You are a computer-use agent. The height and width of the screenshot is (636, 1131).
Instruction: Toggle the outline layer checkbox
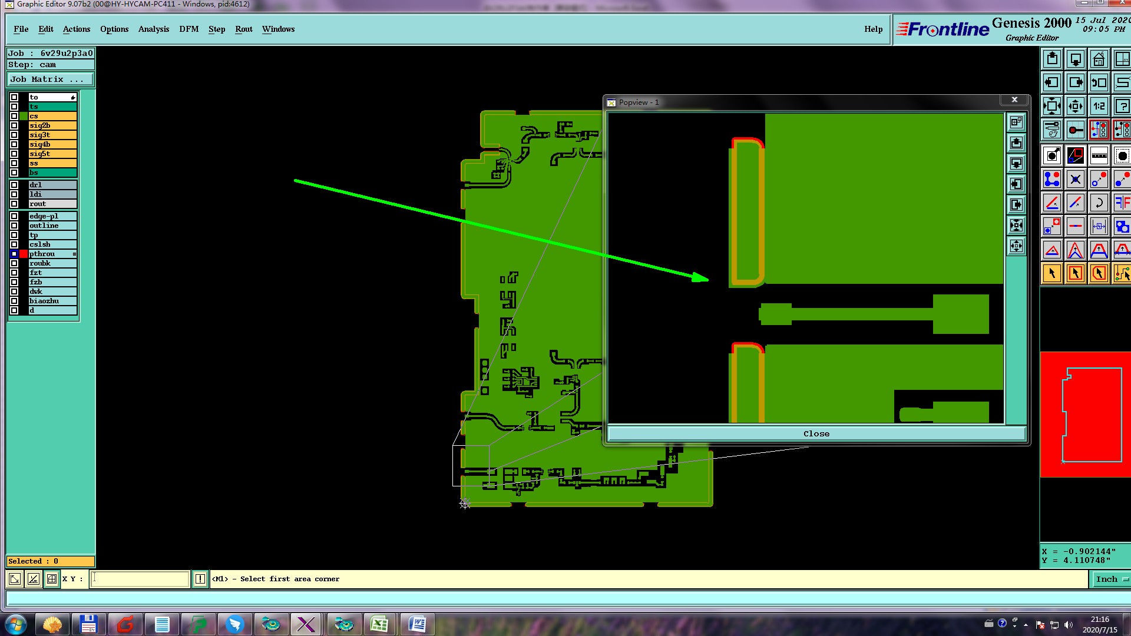(x=14, y=226)
